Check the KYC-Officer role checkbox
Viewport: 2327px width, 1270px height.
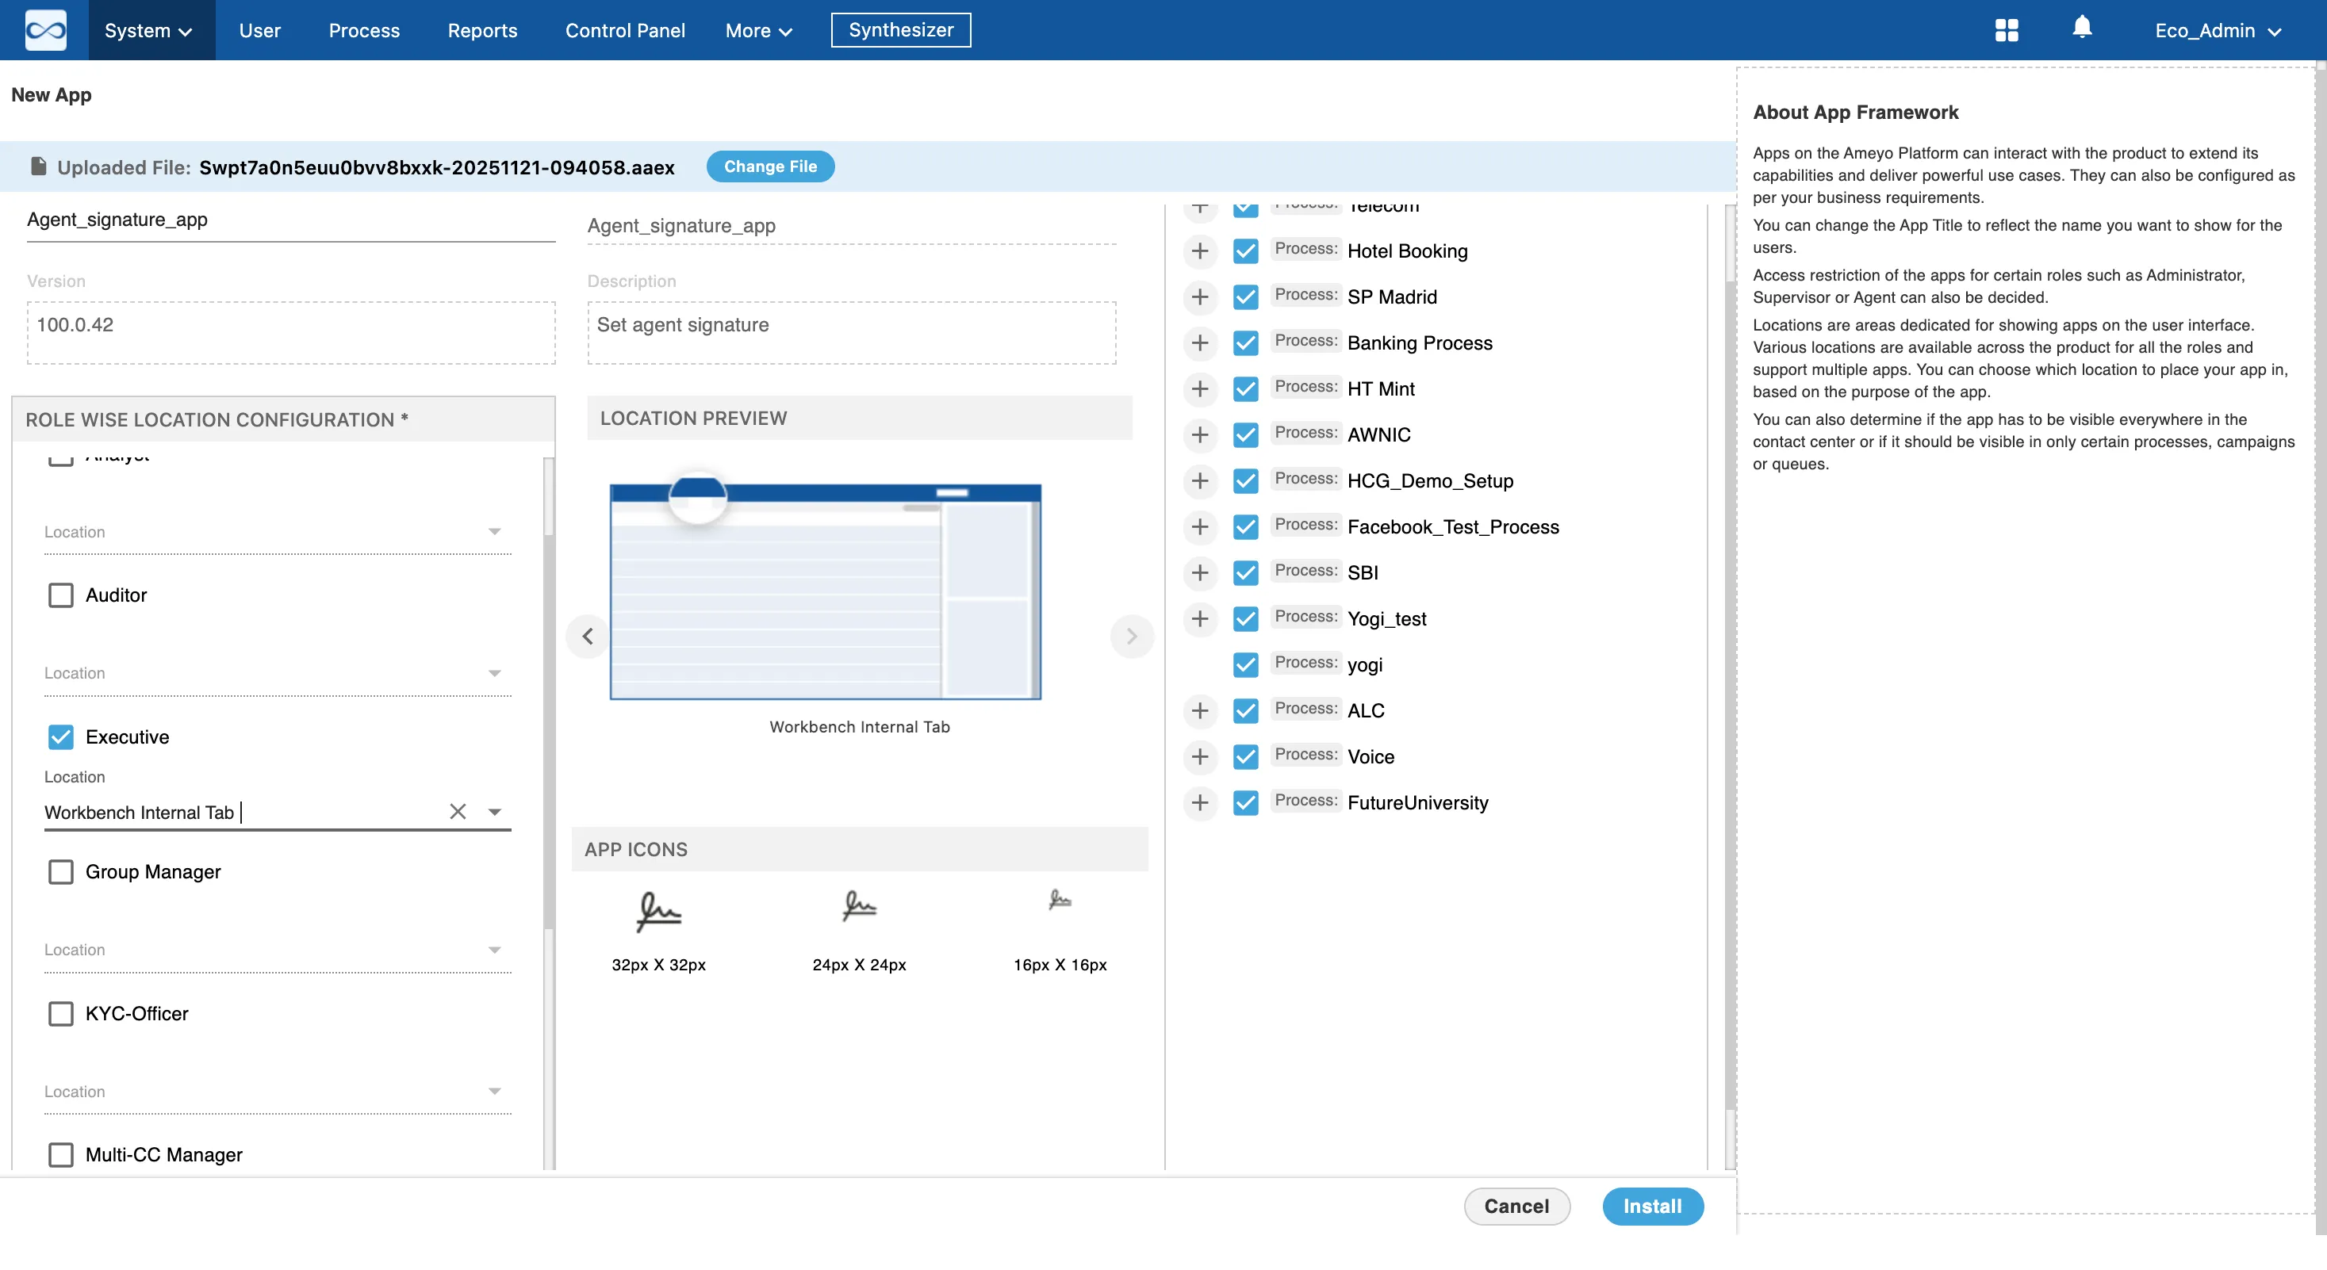[60, 1014]
